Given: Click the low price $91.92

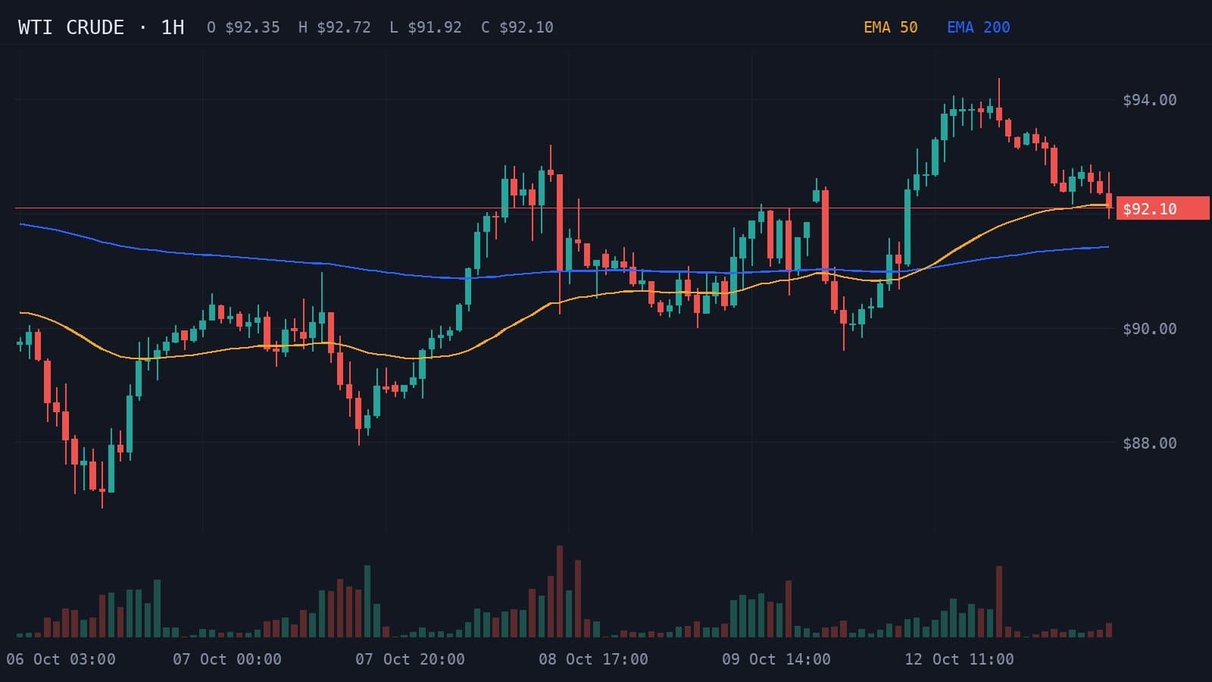Looking at the screenshot, I should (x=435, y=27).
